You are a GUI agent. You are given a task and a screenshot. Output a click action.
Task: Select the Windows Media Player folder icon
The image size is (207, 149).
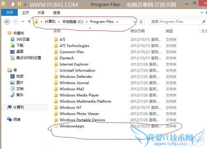click(x=56, y=95)
